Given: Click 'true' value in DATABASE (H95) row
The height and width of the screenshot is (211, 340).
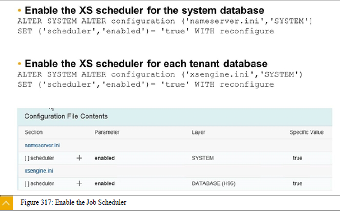Looking at the screenshot, I should (x=297, y=183).
